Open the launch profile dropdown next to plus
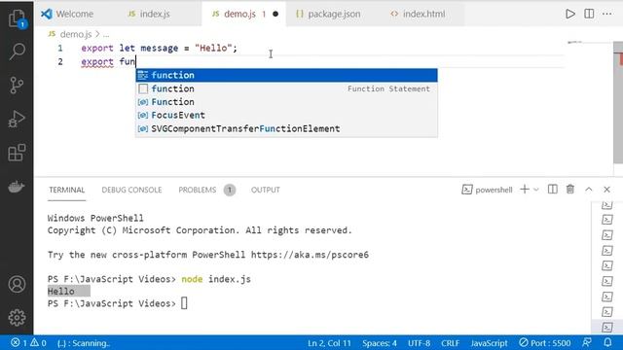 point(536,190)
